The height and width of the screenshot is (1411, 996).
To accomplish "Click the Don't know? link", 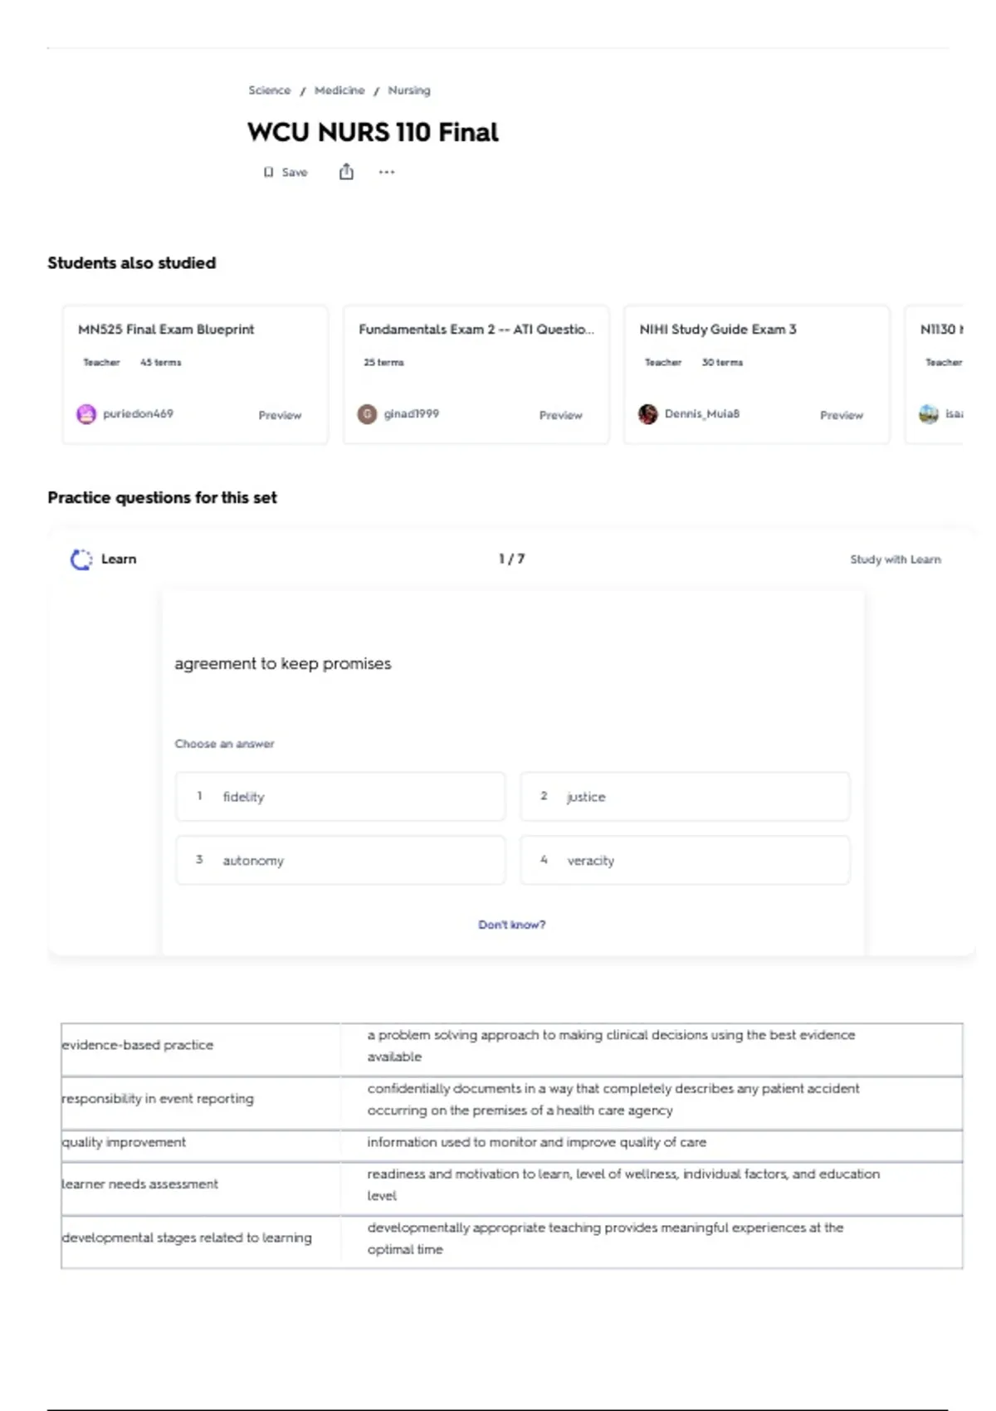I will [511, 925].
